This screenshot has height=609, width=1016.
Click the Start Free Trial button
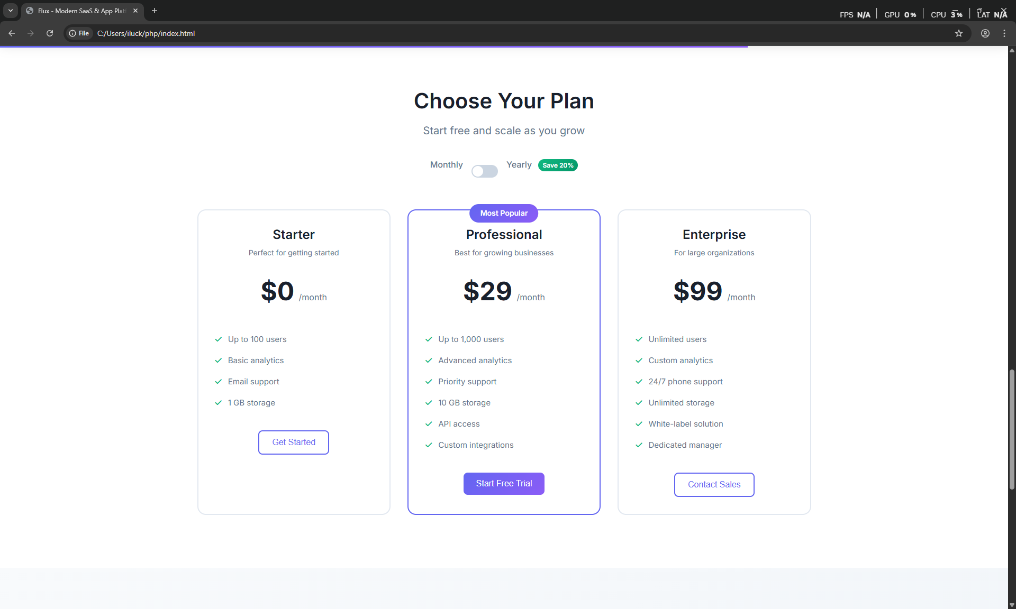coord(504,484)
